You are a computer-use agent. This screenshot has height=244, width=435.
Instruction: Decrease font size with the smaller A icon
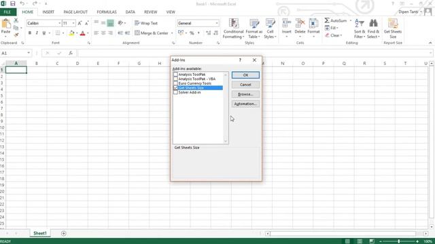[x=86, y=23]
